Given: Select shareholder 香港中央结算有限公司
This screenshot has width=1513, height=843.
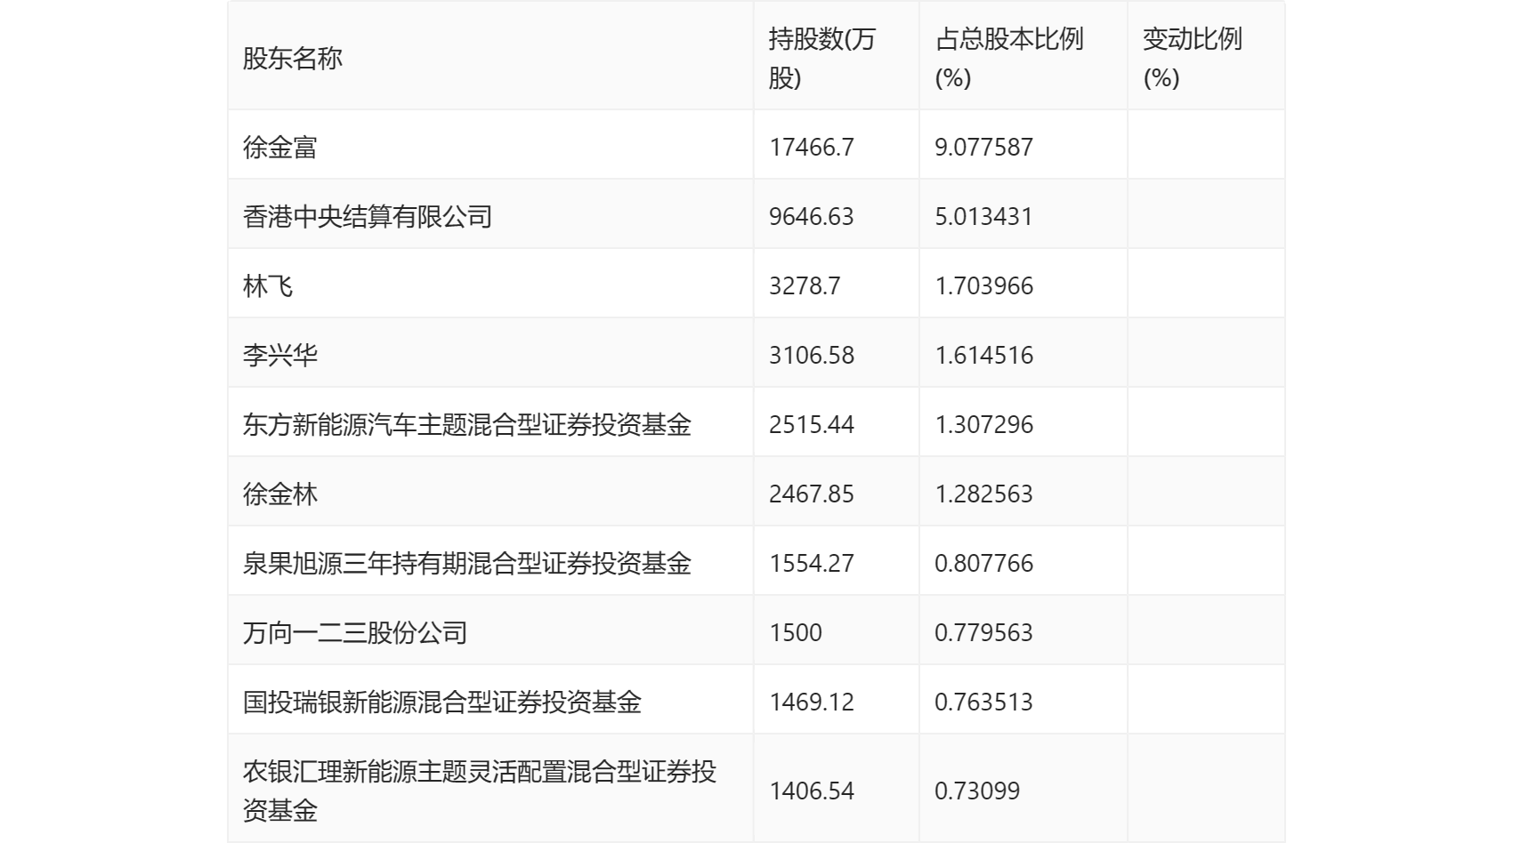Looking at the screenshot, I should pyautogui.click(x=368, y=216).
